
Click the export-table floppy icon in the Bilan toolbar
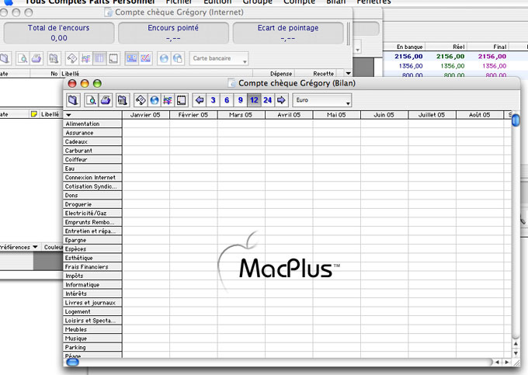[123, 100]
